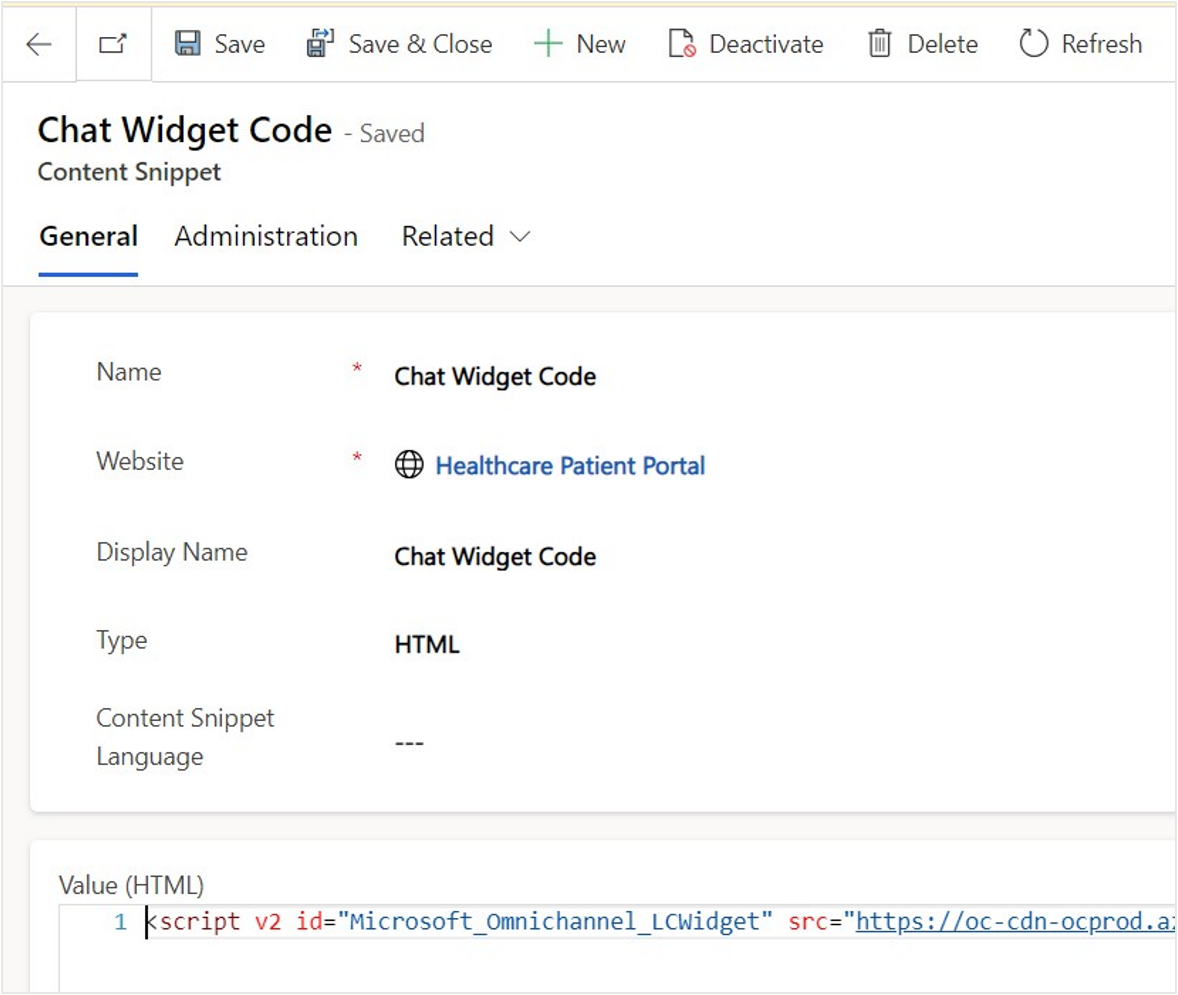Click the Refresh circular arrow icon
The width and height of the screenshot is (1178, 995).
point(1033,43)
